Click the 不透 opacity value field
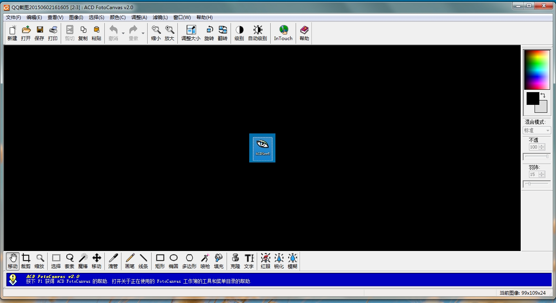Viewport: 556px width, 303px height. pos(534,147)
